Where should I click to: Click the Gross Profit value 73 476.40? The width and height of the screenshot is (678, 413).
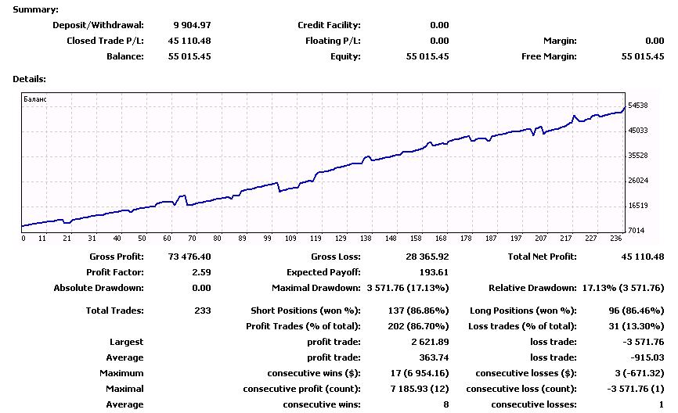(x=189, y=257)
